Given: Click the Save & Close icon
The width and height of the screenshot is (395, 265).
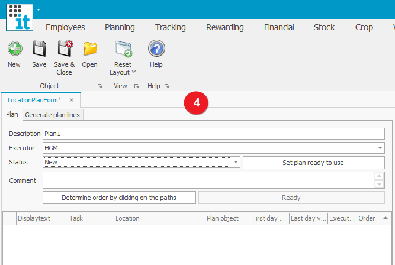Looking at the screenshot, I should point(64,49).
